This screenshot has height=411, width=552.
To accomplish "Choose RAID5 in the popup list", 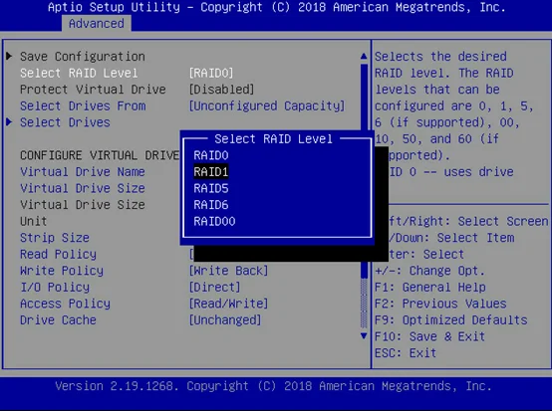I will coord(211,188).
